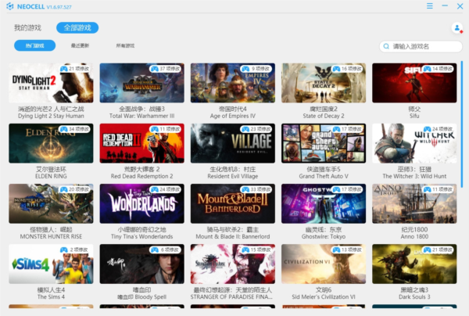Switch to 我的游戏 tab
Image resolution: width=469 pixels, height=316 pixels.
tap(26, 27)
